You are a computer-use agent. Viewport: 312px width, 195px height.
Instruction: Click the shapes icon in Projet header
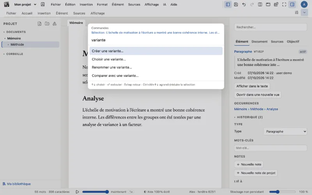coord(55,24)
